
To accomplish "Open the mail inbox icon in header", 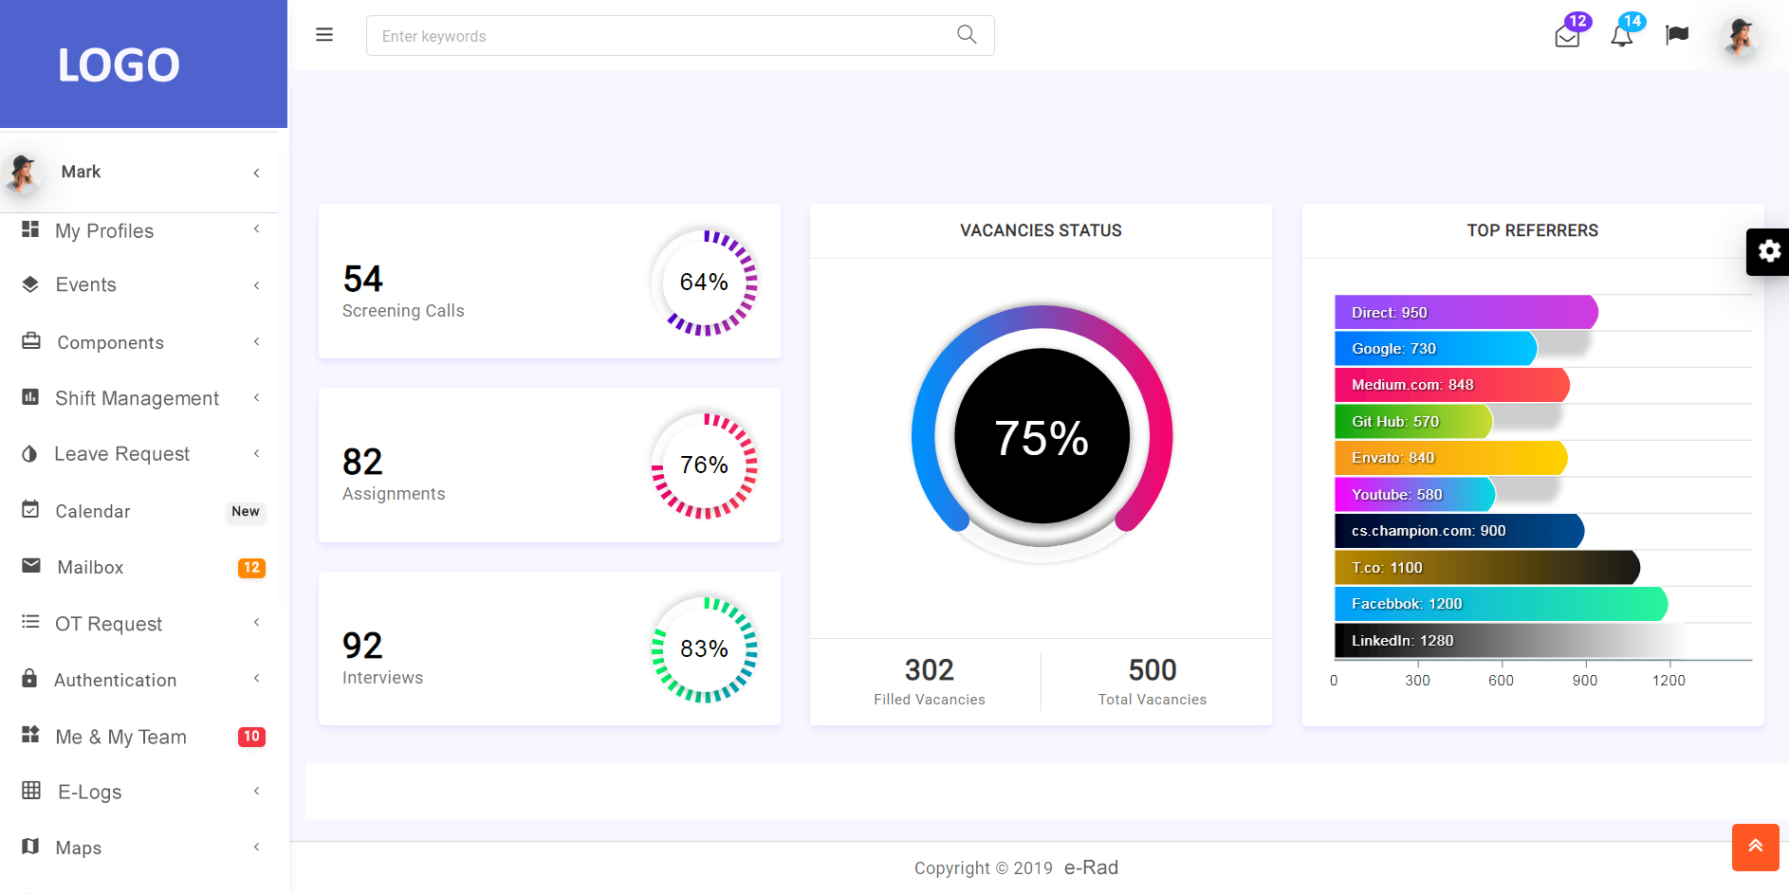I will pyautogui.click(x=1567, y=36).
